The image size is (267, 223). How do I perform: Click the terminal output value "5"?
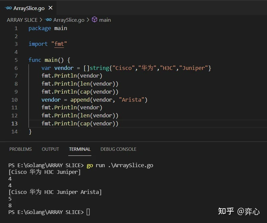pyautogui.click(x=10, y=199)
